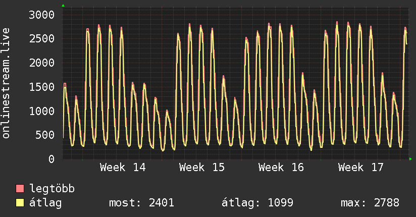Click the onlinestream.live vertical axis title
416x217 pixels.
6,83
